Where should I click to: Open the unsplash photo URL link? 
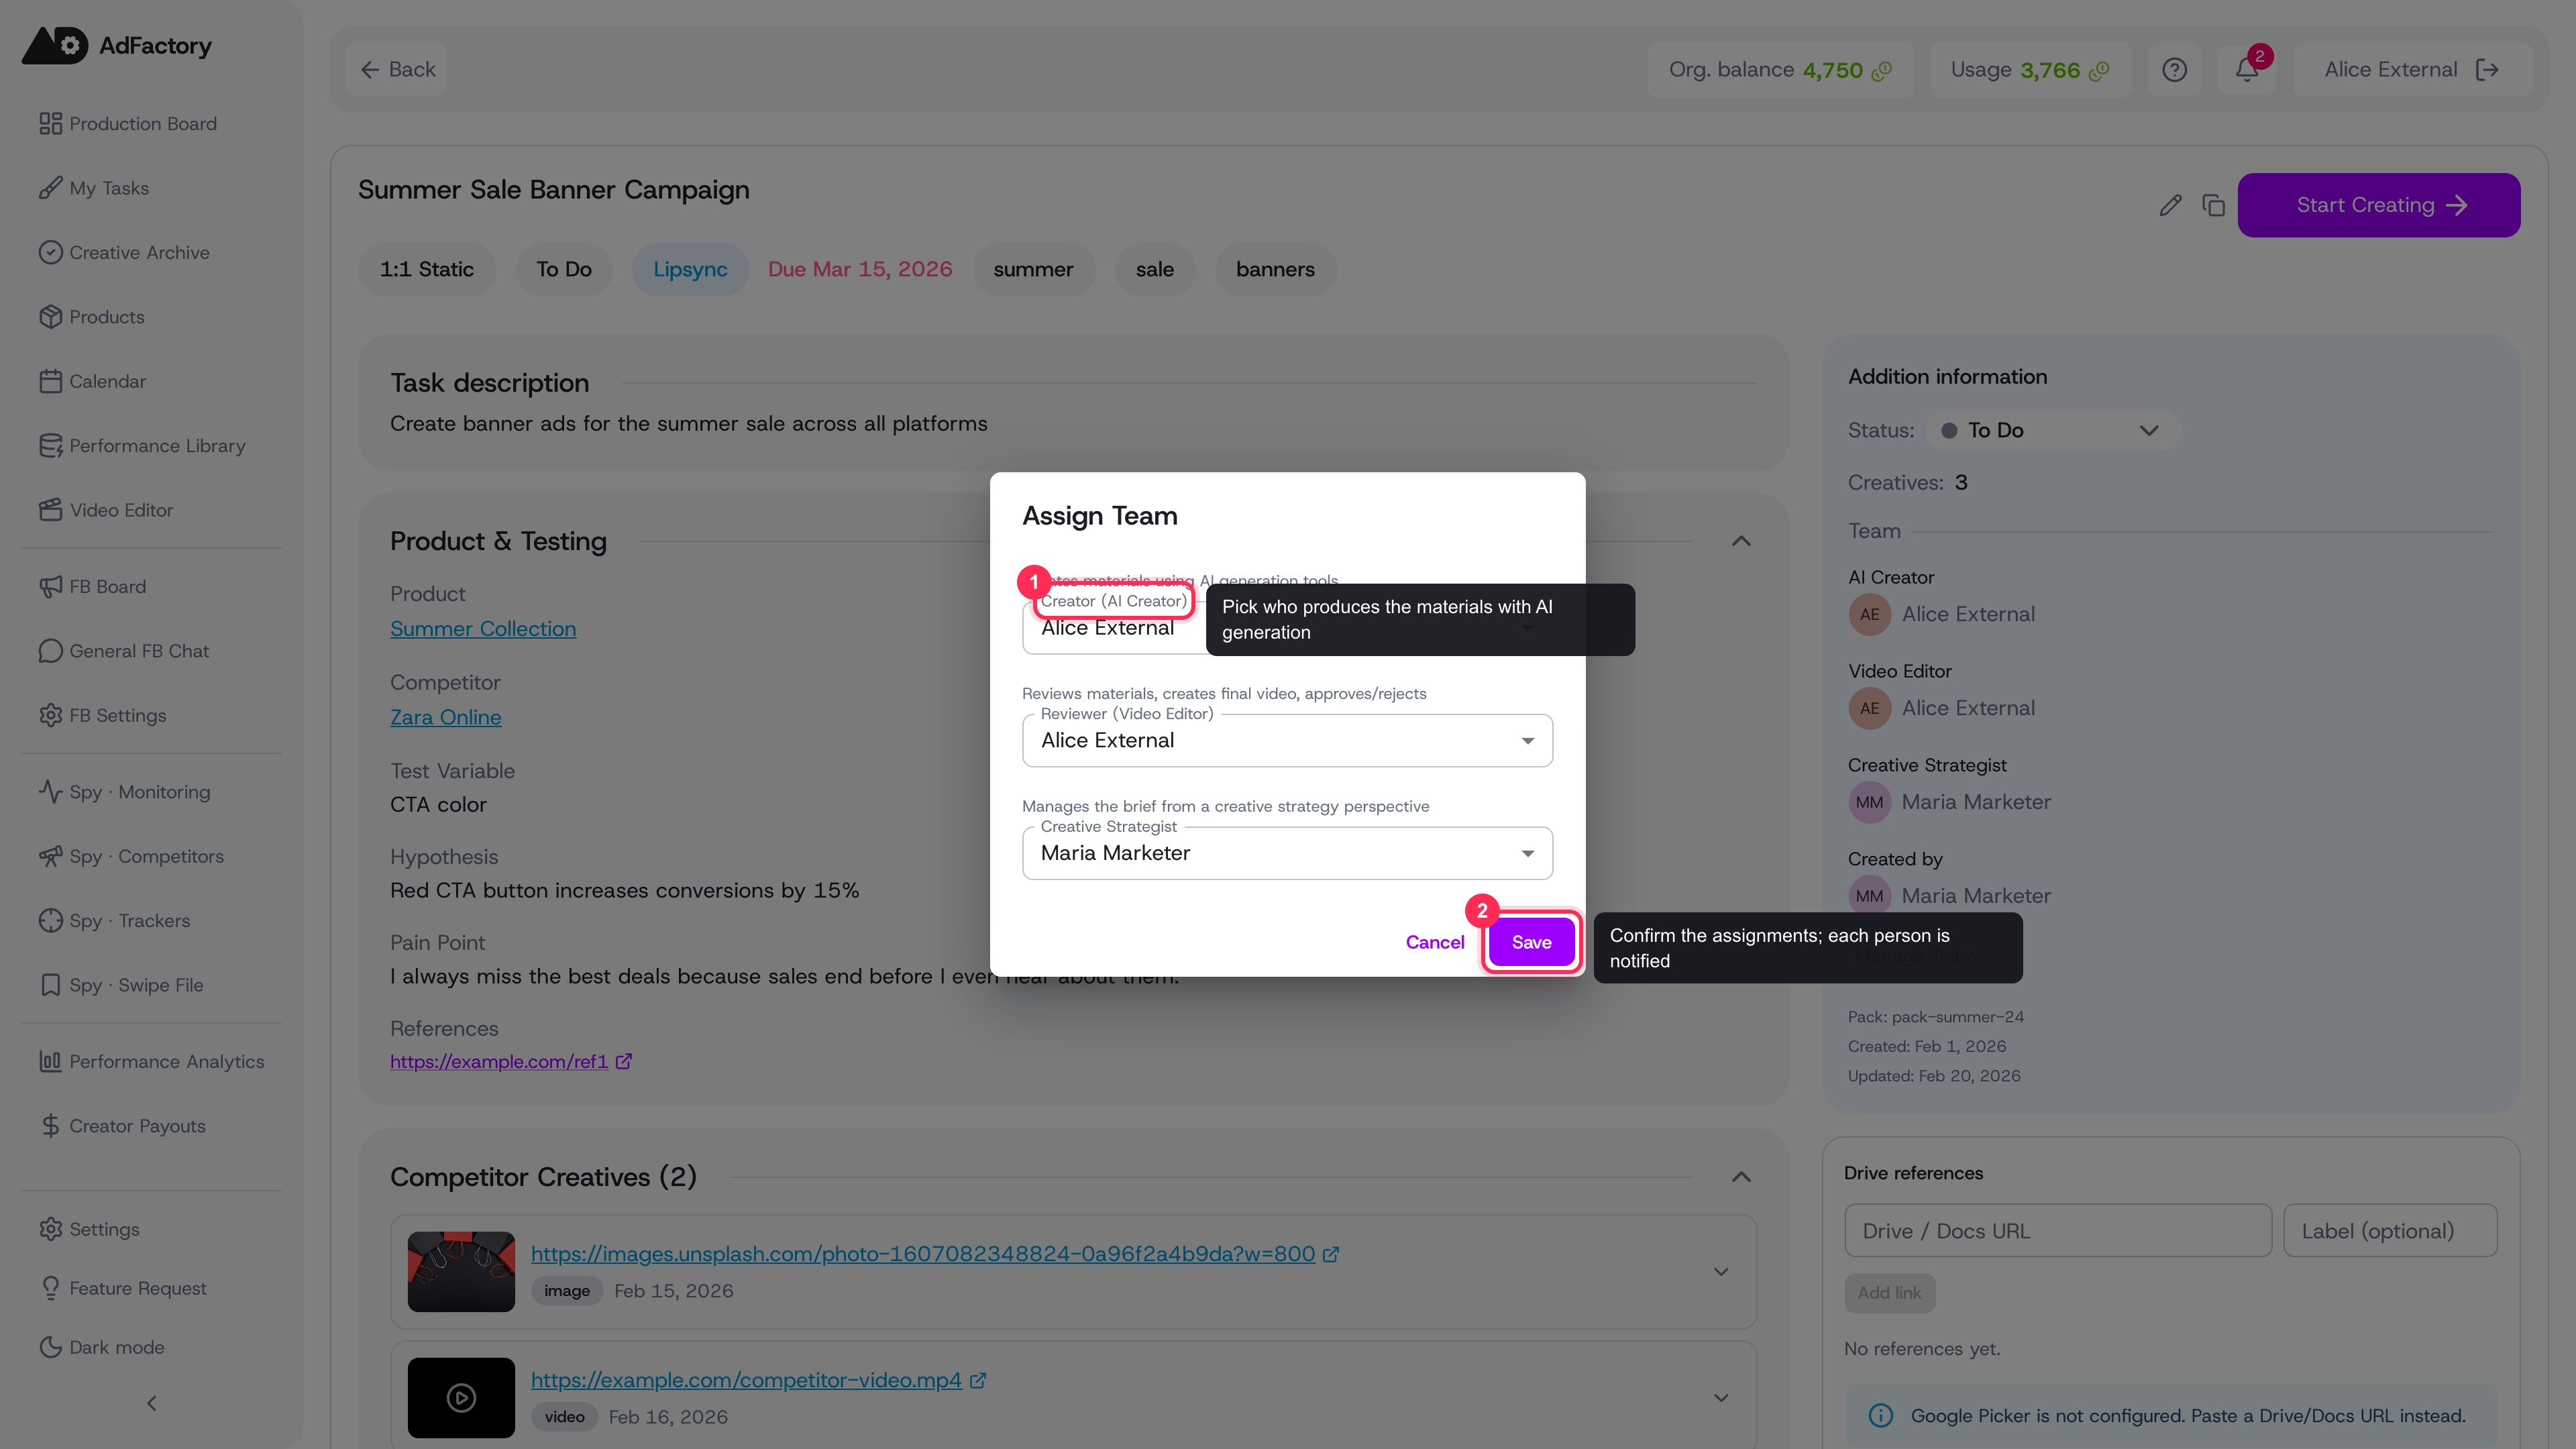tap(923, 1255)
